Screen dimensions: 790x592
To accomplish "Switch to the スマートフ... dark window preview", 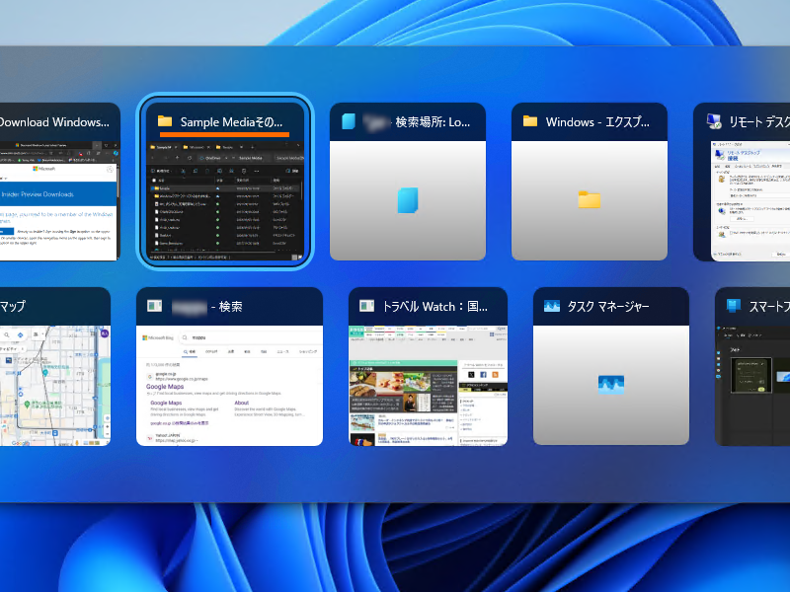I will point(752,386).
